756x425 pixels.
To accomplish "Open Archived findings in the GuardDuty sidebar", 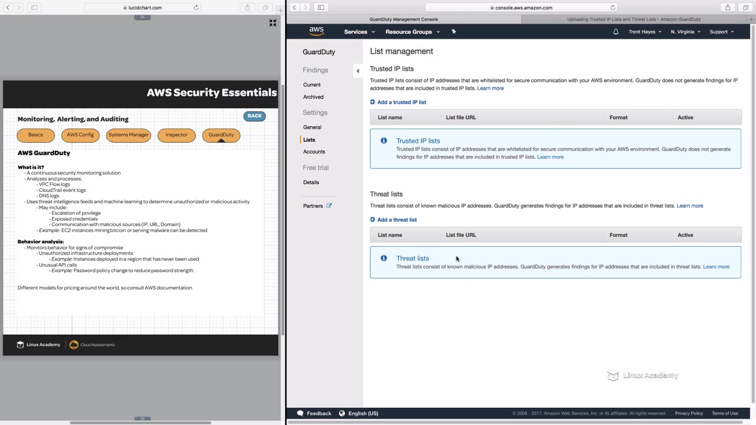I will [x=313, y=97].
